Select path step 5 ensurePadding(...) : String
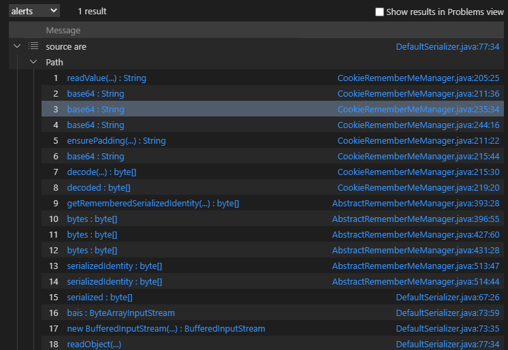The width and height of the screenshot is (508, 350). (x=116, y=141)
